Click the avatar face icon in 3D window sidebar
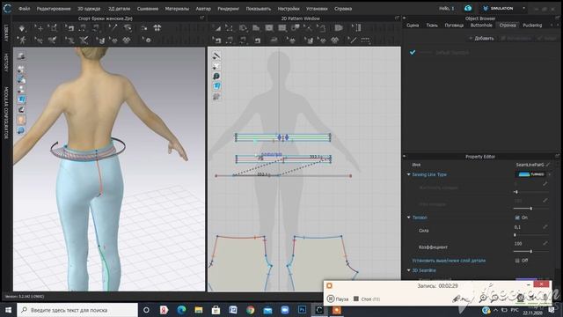 pyautogui.click(x=21, y=120)
